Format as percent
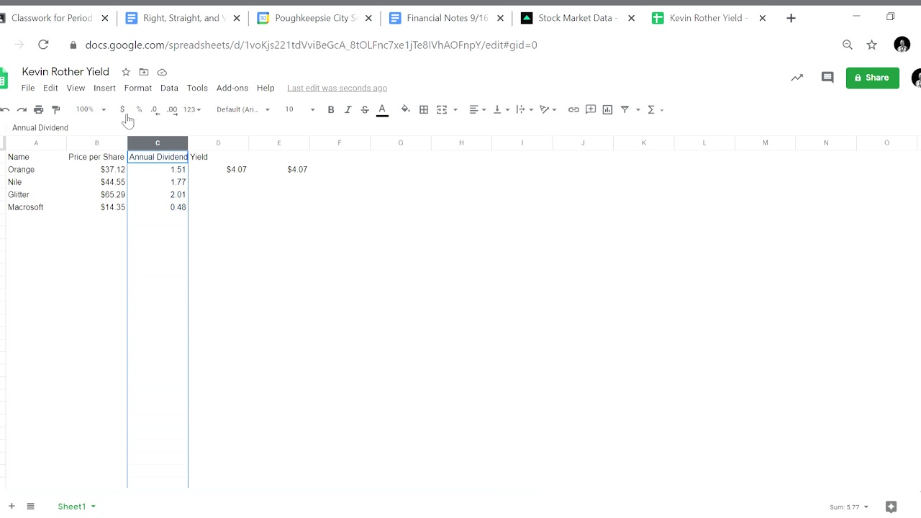 click(x=139, y=109)
